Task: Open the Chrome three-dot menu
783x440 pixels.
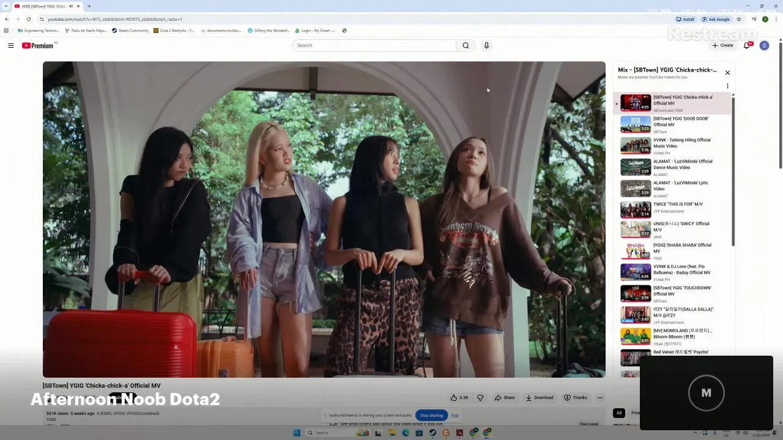Action: (776, 19)
